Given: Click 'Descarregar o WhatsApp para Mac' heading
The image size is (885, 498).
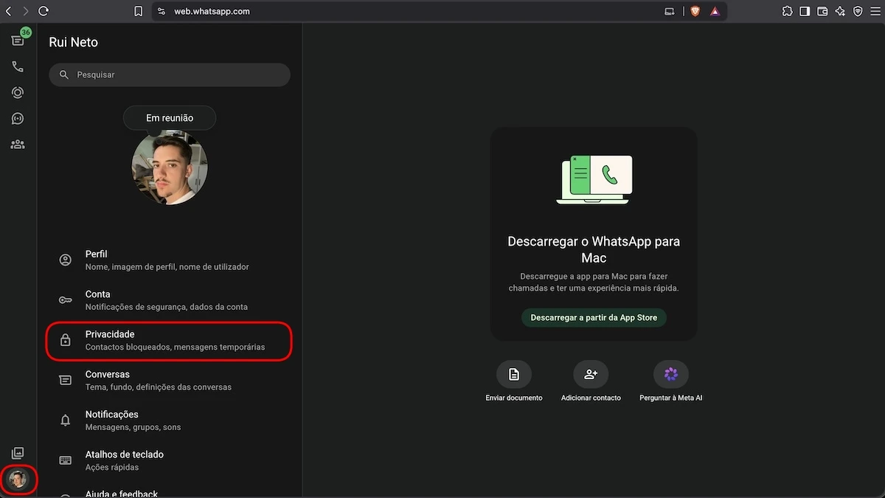Looking at the screenshot, I should click(594, 249).
